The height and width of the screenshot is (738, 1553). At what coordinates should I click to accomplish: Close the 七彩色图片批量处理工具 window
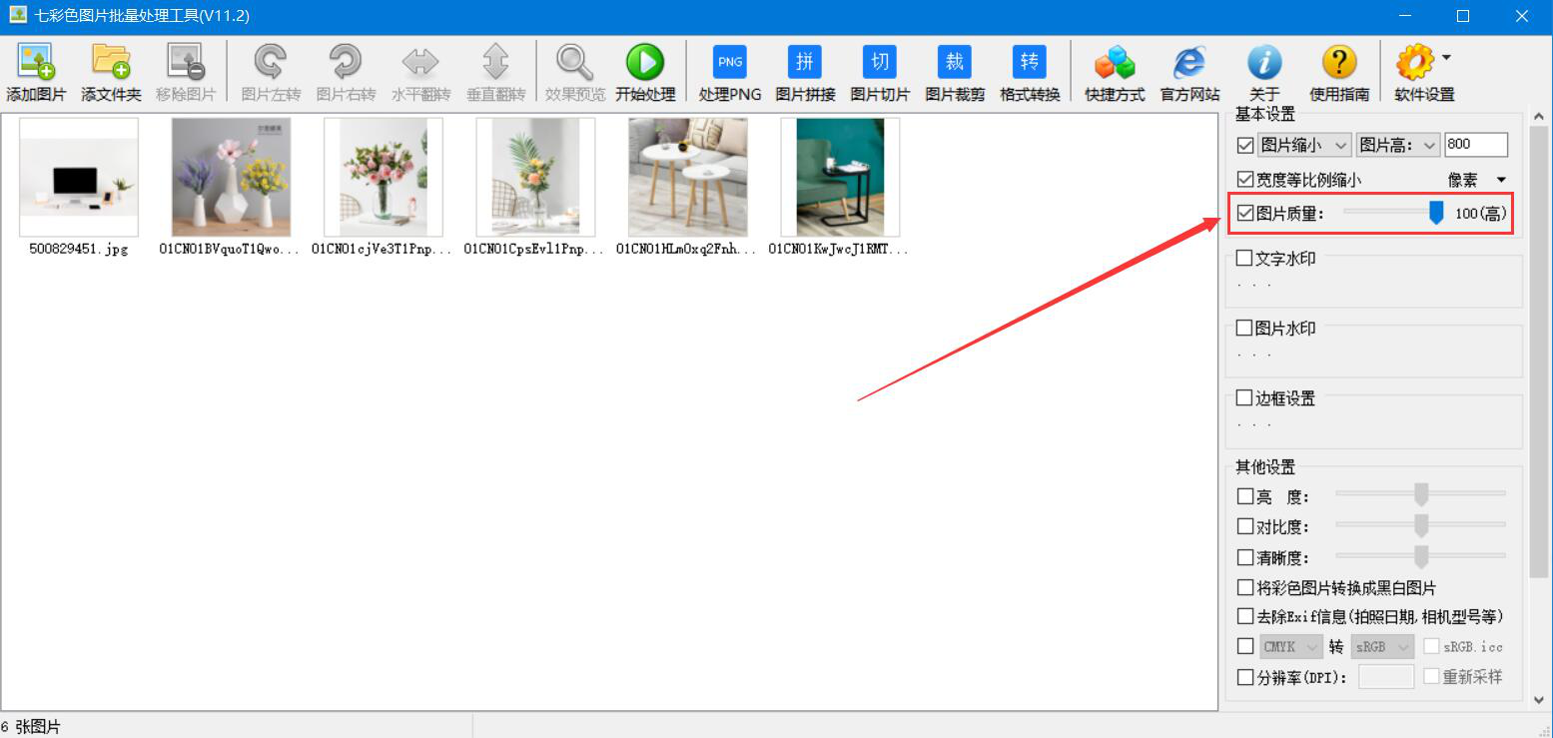(1522, 16)
